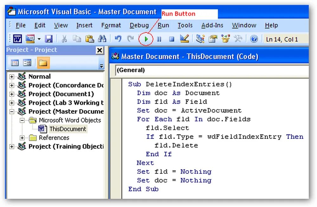The image size is (317, 207).
Task: Select the References folder in tree
Action: pos(54,138)
